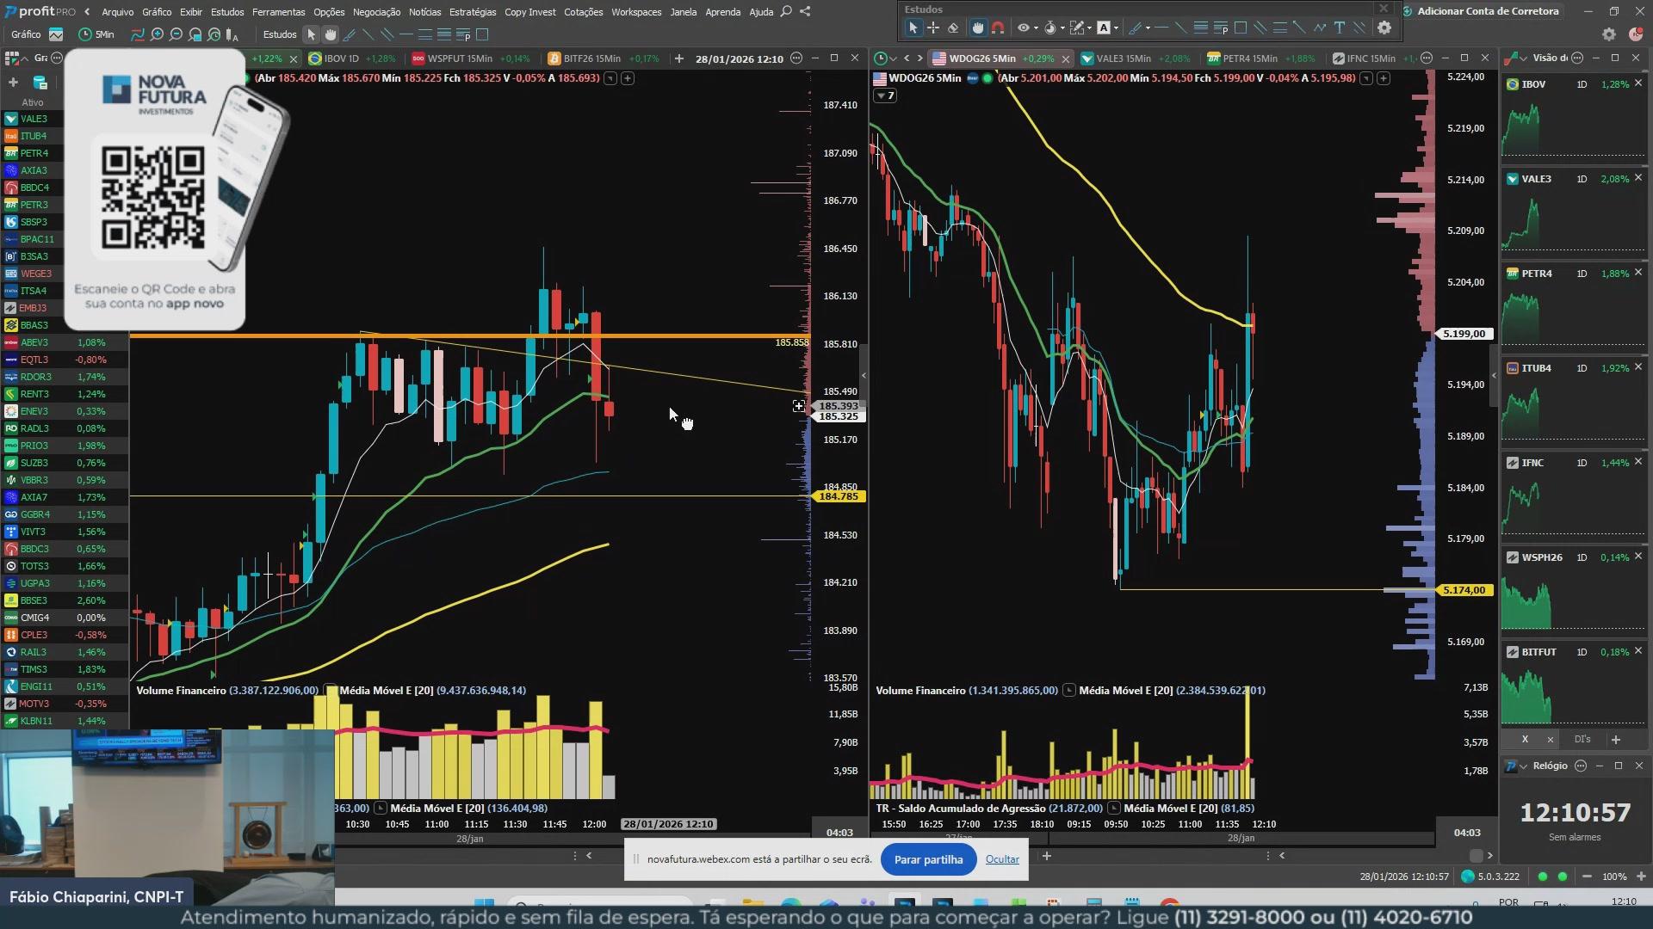The height and width of the screenshot is (929, 1653).
Task: Click the share icon near search
Action: pos(805,11)
